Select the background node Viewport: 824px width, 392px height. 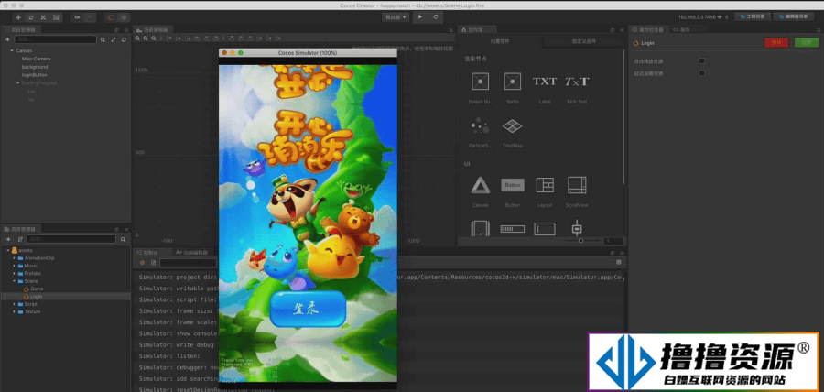35,67
